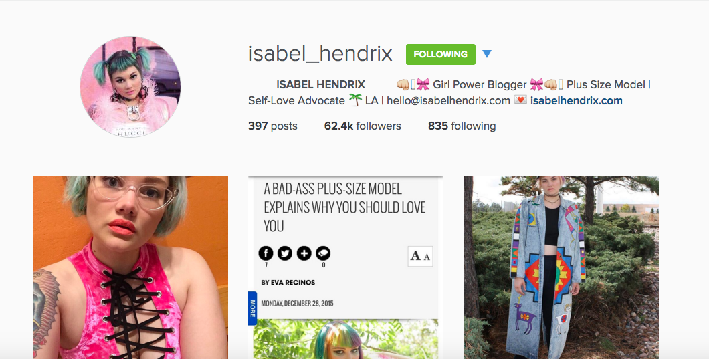Click the 397 posts count

(273, 126)
